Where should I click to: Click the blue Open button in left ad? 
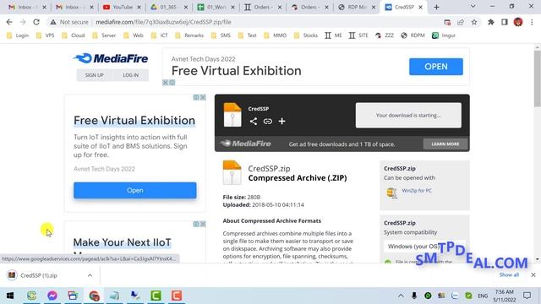[135, 190]
